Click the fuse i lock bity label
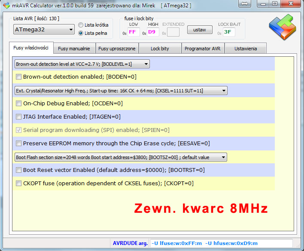The width and height of the screenshot is (304, 251). (x=139, y=18)
